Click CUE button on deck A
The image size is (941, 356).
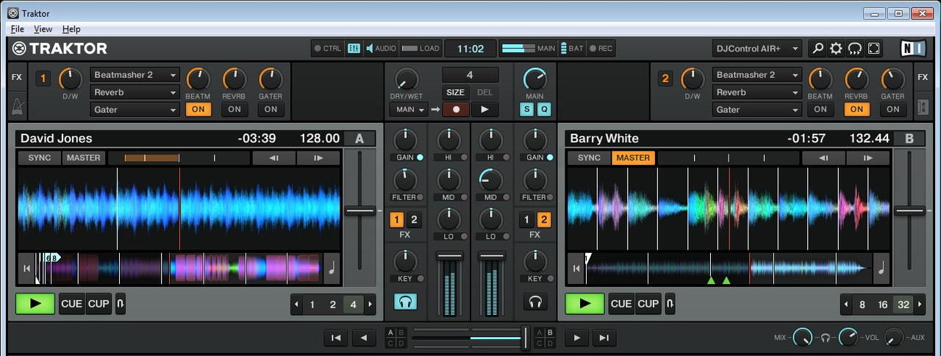tap(71, 304)
